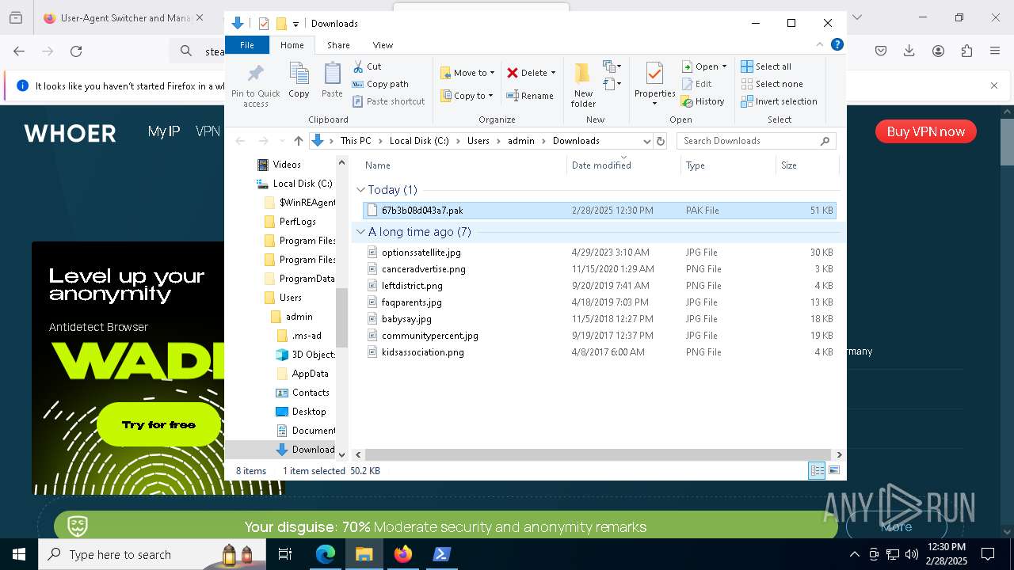This screenshot has width=1014, height=570.
Task: Click Select all in ribbon
Action: (766, 66)
